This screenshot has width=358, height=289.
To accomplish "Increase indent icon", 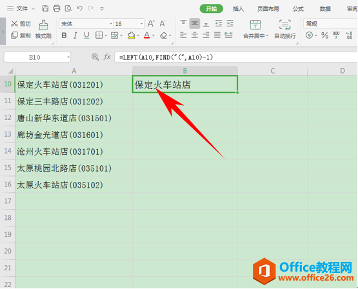I will pos(230,23).
